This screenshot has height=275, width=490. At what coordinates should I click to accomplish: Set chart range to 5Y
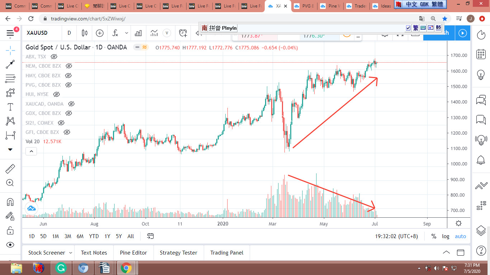119,236
